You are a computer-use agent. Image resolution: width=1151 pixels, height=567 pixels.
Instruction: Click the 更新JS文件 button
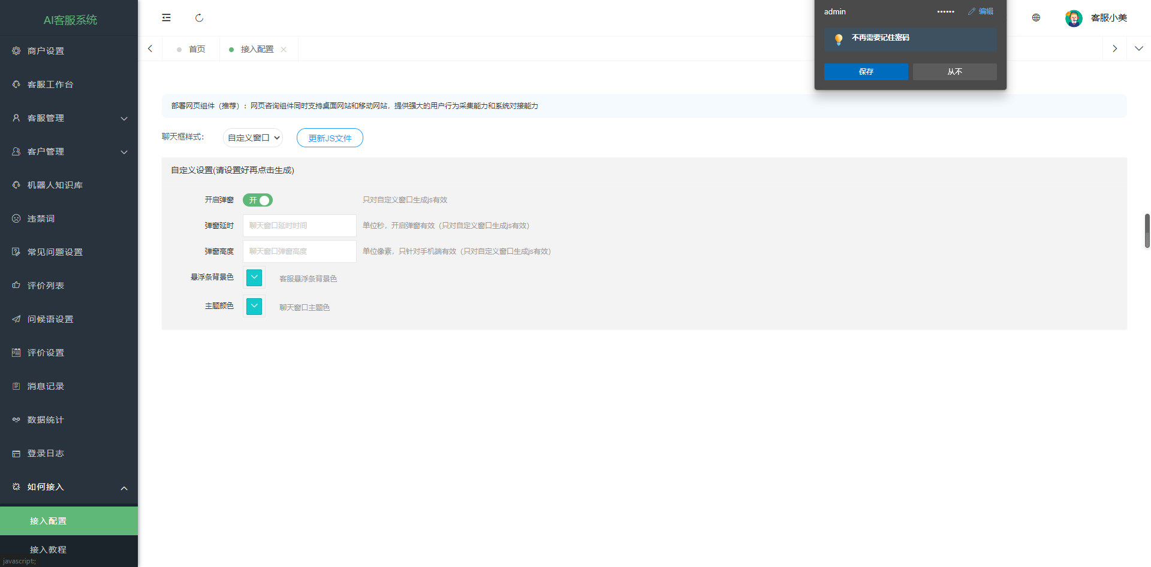[x=330, y=138]
